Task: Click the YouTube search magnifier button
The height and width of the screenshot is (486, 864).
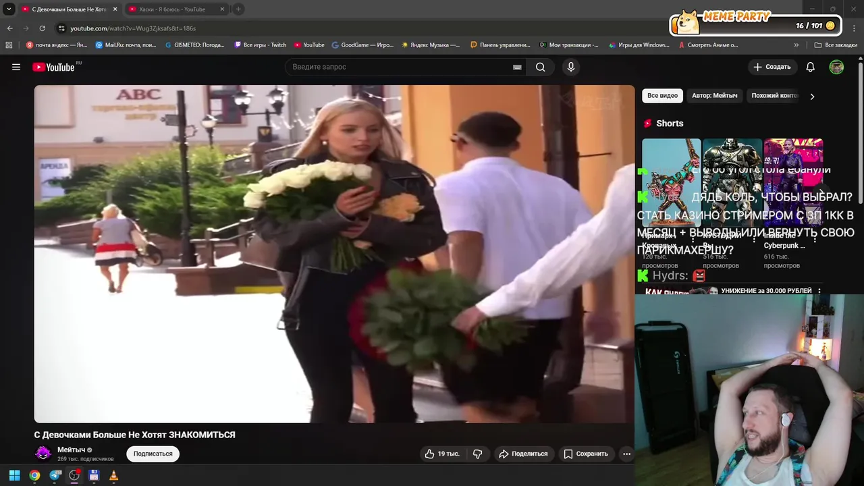Action: point(540,67)
